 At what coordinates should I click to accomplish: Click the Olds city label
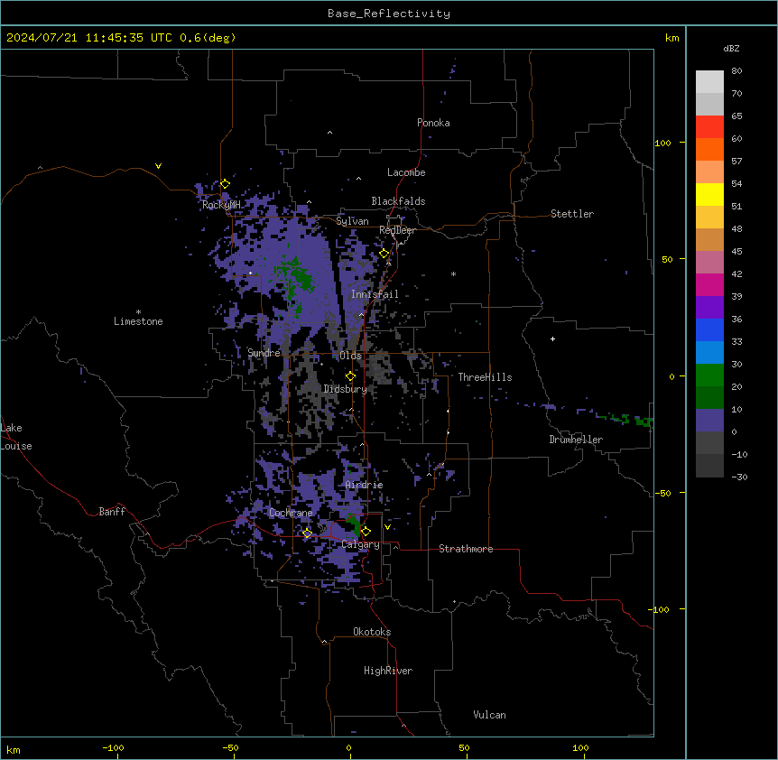(351, 356)
